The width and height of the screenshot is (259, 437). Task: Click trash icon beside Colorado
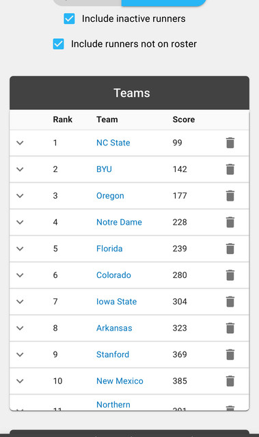click(x=230, y=275)
